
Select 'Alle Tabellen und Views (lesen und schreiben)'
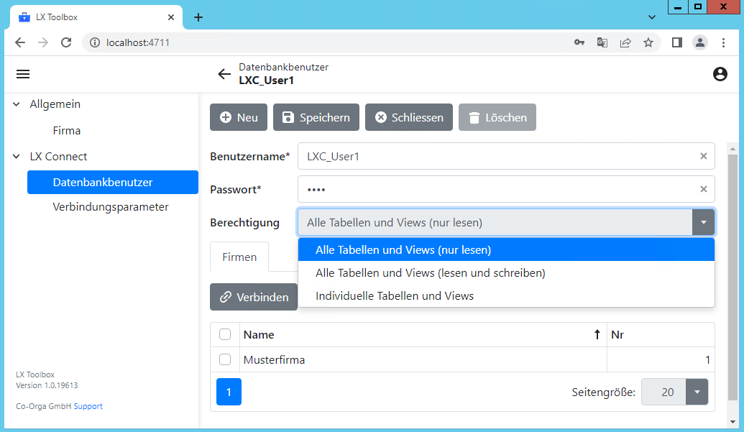point(430,273)
